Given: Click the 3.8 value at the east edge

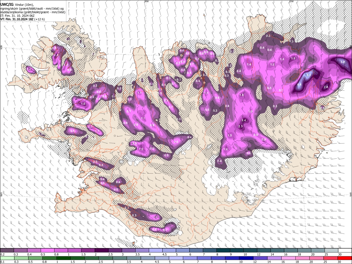Looking at the screenshot, I should click(x=343, y=62).
